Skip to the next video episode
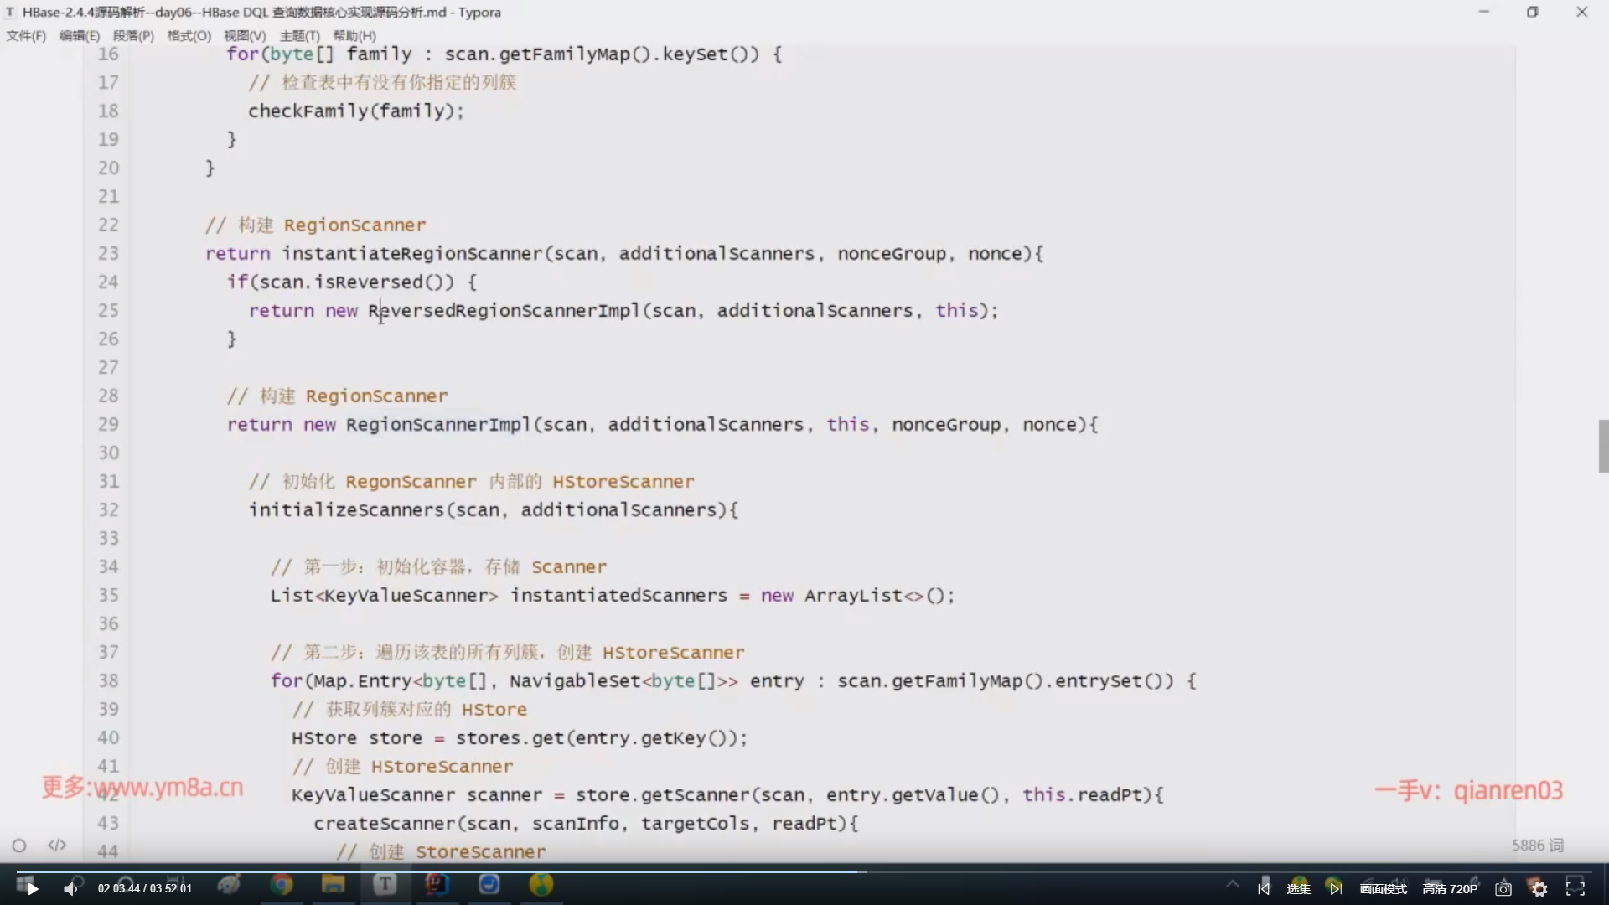This screenshot has width=1609, height=905. (x=1335, y=888)
